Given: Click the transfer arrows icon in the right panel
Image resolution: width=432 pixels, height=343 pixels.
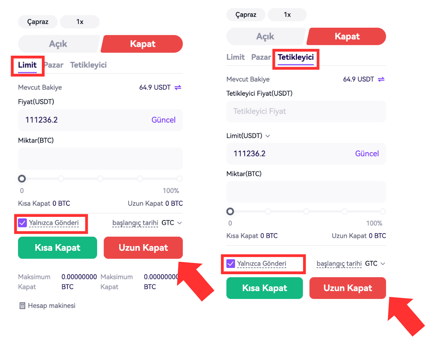Looking at the screenshot, I should 381,79.
